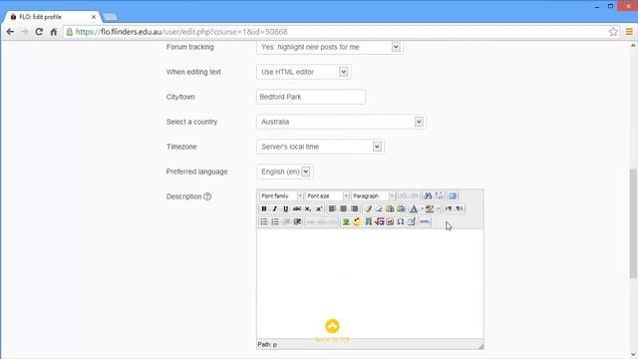
Task: Close the FLO: Edit profile tab
Action: pos(94,17)
